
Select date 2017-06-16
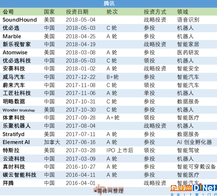pos(81,142)
